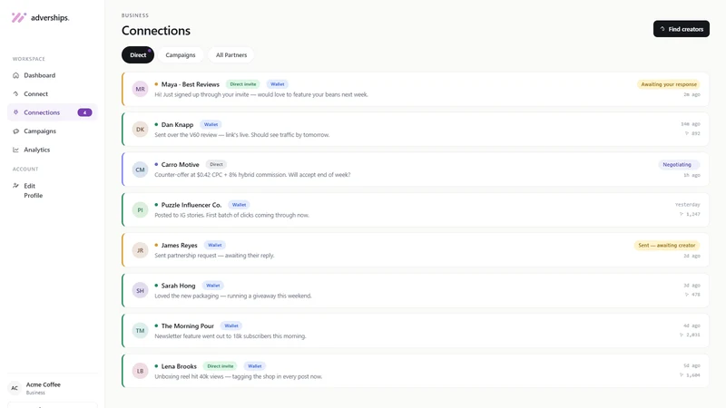Viewport: 726px width, 408px height.
Task: Click message 'Loved the new packaging'
Action: 233,296
